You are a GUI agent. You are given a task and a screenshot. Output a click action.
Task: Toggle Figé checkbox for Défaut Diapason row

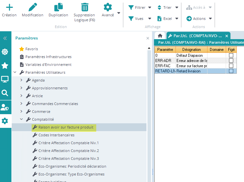[231, 55]
